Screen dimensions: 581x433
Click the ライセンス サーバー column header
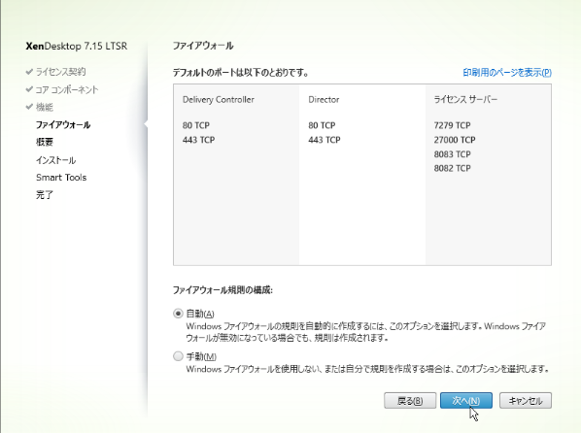[x=465, y=99]
